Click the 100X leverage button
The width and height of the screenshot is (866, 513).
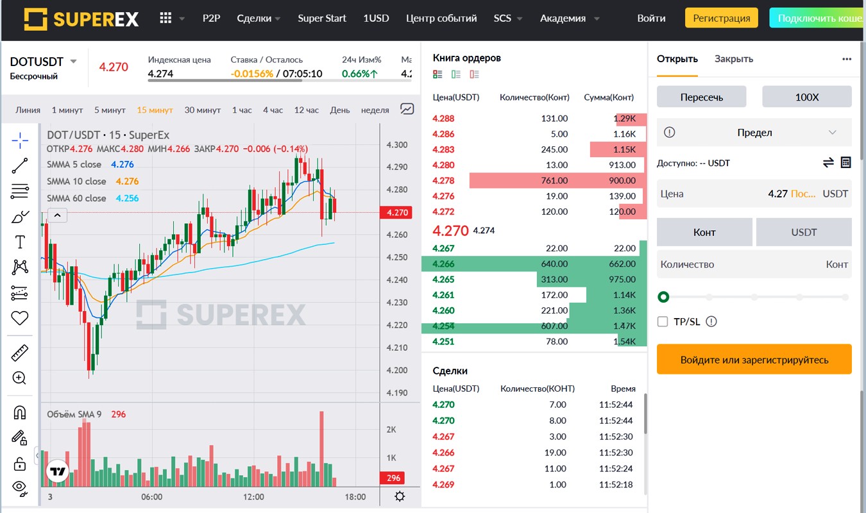pyautogui.click(x=807, y=97)
